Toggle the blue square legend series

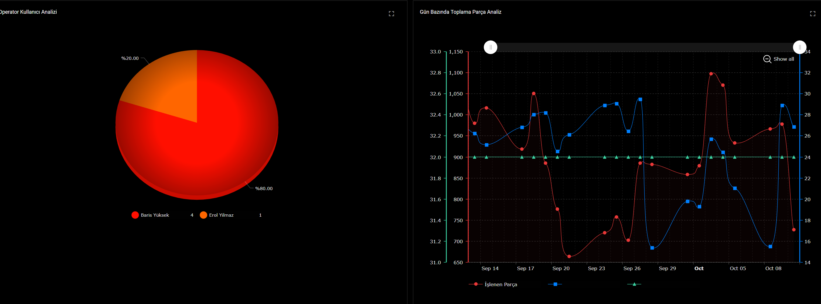pyautogui.click(x=555, y=284)
